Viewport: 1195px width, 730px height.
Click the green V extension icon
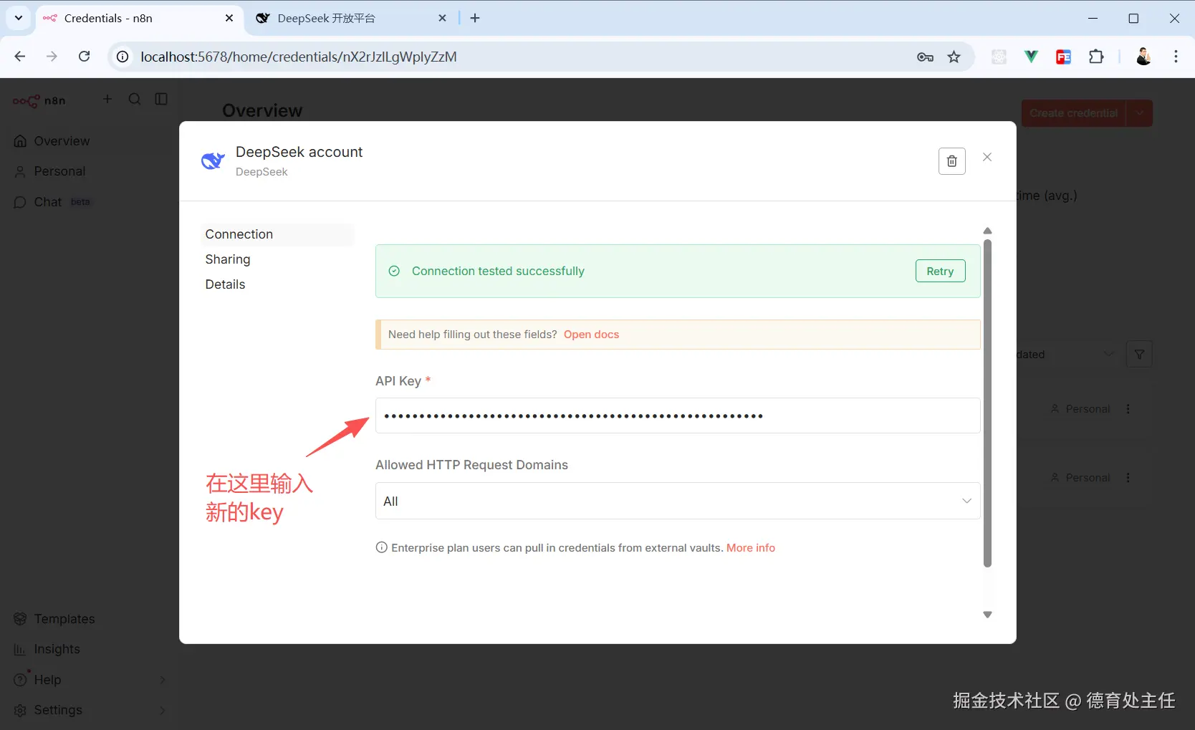tap(1031, 57)
